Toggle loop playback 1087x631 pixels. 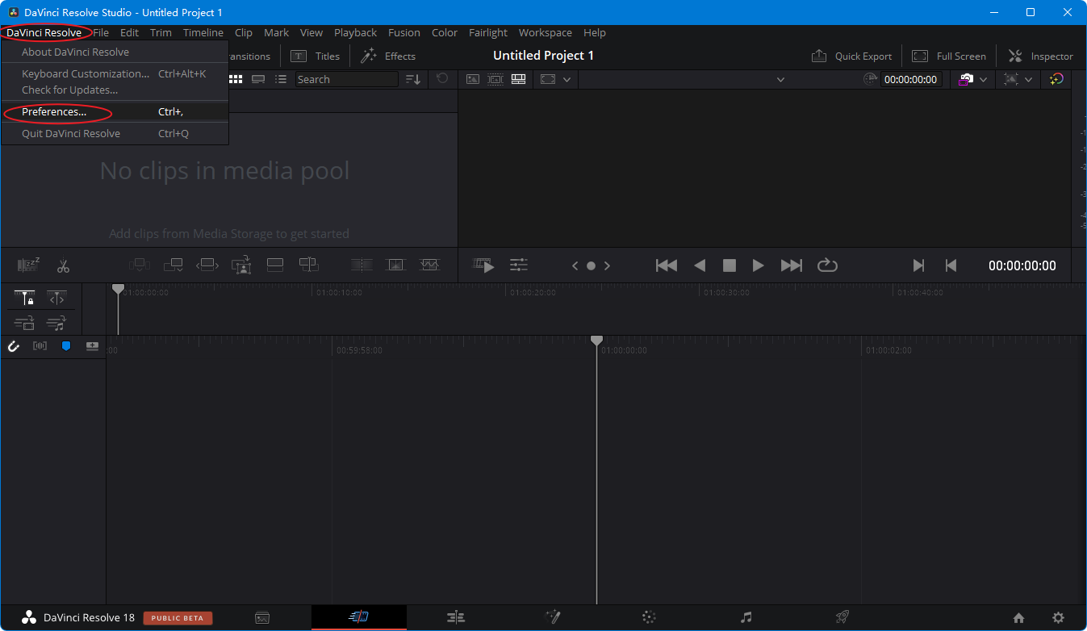coord(827,265)
